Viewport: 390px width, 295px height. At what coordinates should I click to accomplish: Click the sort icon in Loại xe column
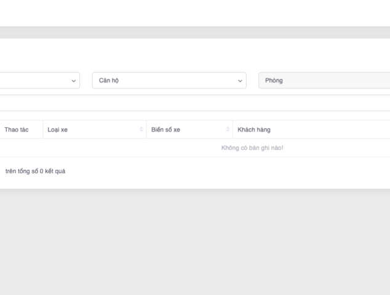(x=141, y=130)
